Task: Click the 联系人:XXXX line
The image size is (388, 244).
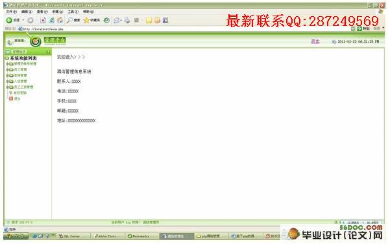Action: pyautogui.click(x=69, y=82)
